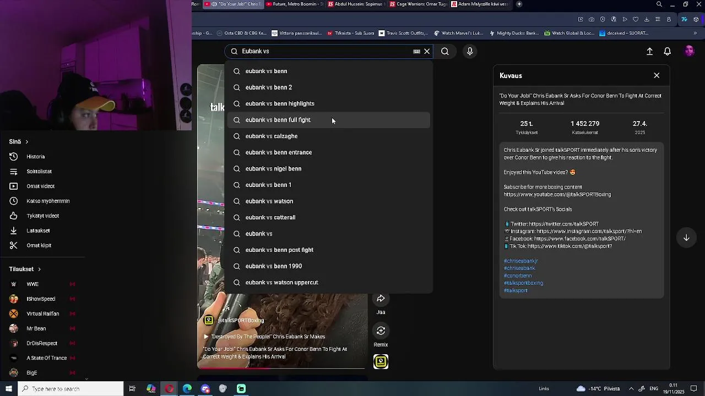Select suggestion 'eubank vs benn 2'
Viewport: 705px width, 396px height.
328,87
